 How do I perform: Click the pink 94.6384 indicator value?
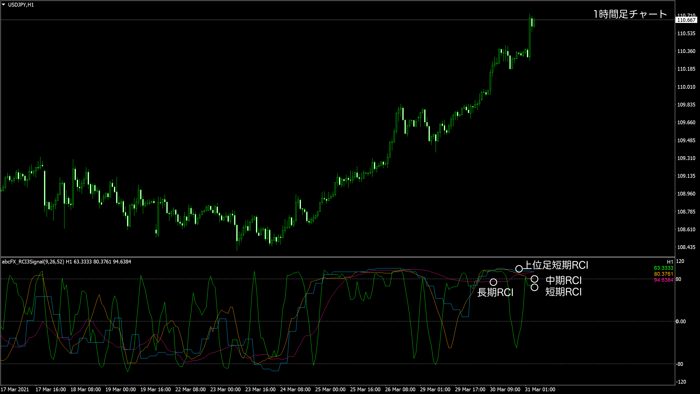[x=663, y=280]
